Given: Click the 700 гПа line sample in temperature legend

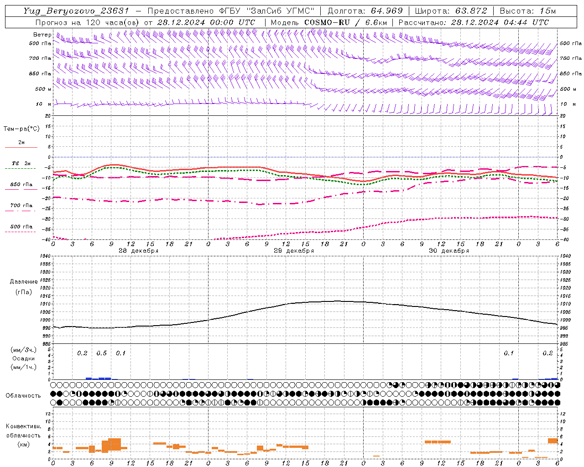Looking at the screenshot, I should point(21,211).
